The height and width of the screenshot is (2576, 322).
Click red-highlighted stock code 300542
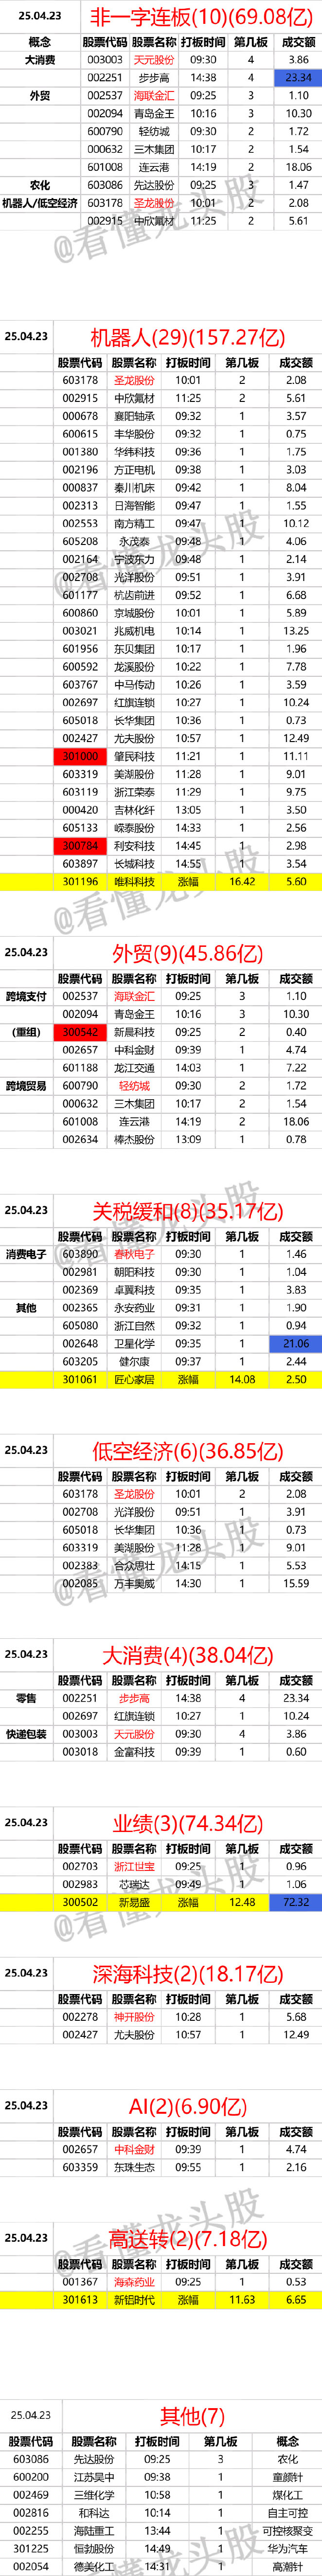pos(80,1032)
